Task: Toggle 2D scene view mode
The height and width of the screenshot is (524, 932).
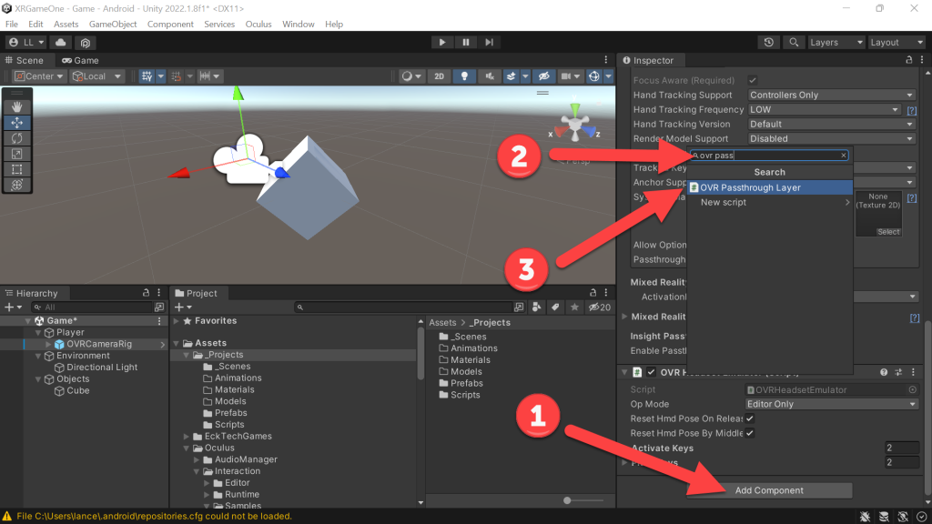Action: [440, 76]
